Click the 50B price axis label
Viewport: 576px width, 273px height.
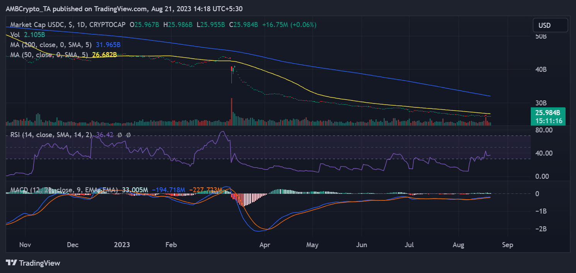pyautogui.click(x=540, y=37)
